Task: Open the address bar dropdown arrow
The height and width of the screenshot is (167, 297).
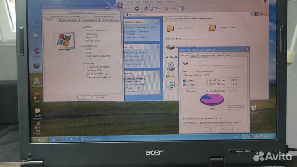Action: point(251,14)
